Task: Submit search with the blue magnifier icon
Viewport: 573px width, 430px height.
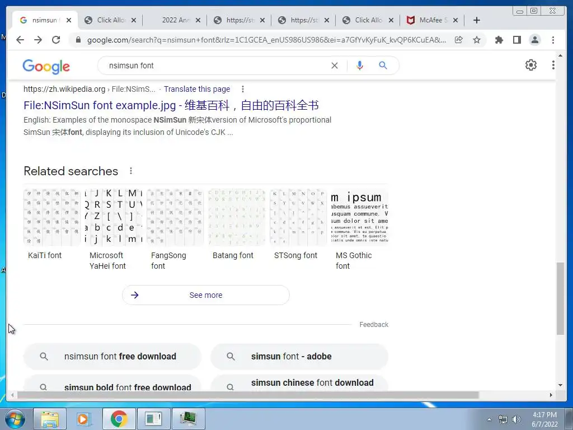Action: 383,66
